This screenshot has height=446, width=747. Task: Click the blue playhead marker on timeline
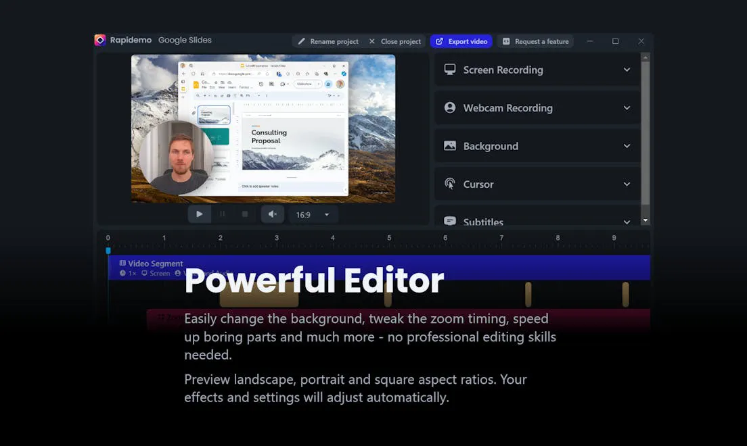(108, 251)
